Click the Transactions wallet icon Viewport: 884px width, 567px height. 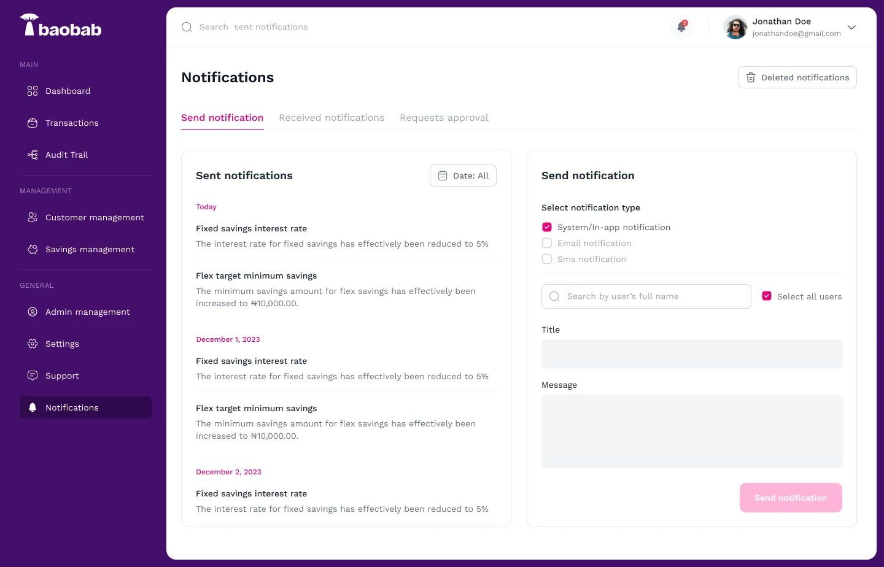(33, 123)
